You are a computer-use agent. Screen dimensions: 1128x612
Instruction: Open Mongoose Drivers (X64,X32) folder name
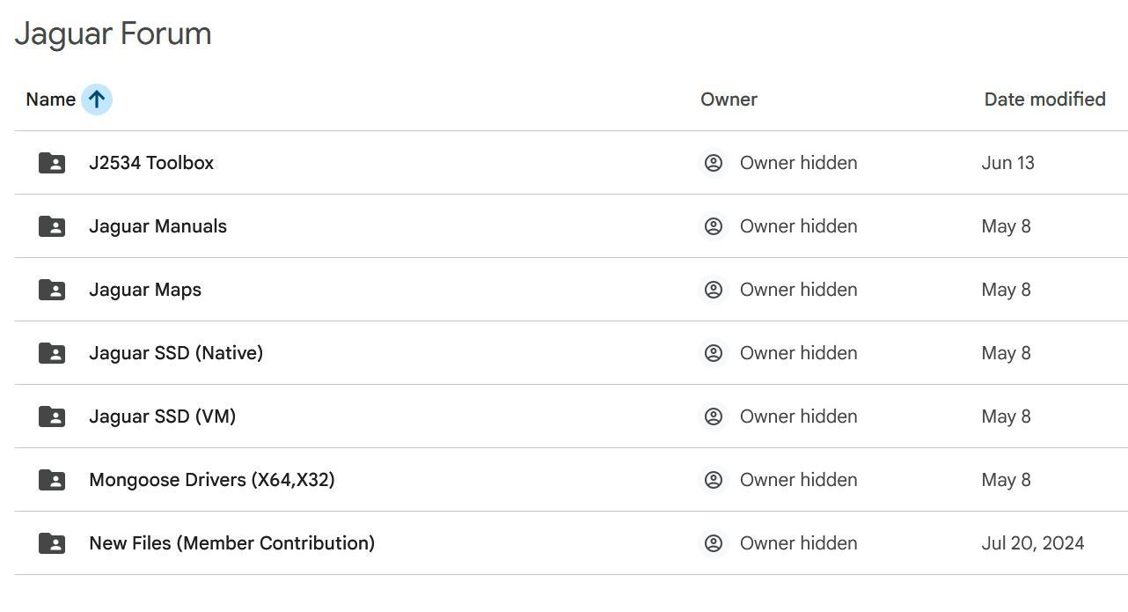(x=211, y=480)
